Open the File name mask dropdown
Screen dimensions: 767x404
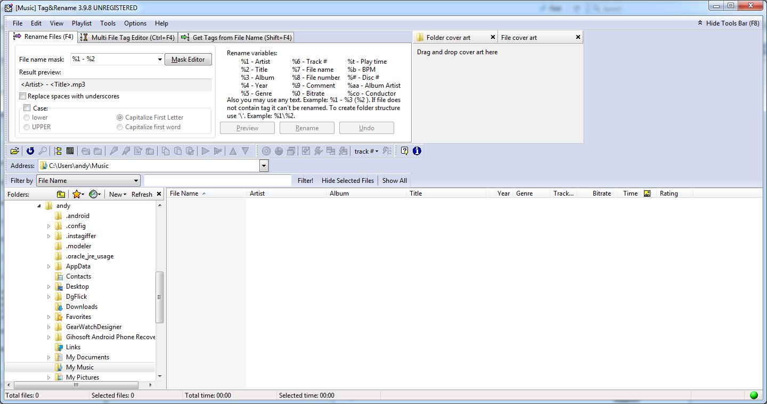(x=159, y=60)
